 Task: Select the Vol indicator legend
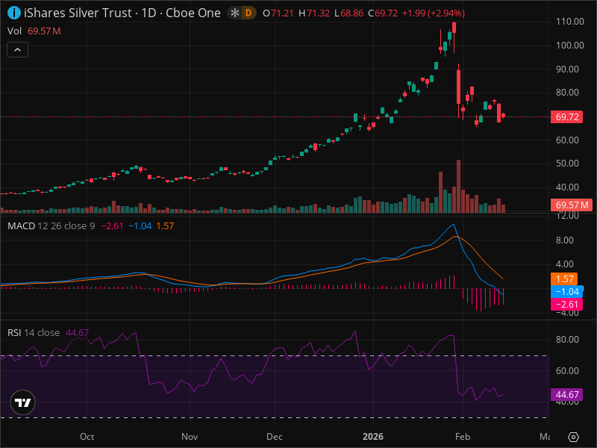14,31
